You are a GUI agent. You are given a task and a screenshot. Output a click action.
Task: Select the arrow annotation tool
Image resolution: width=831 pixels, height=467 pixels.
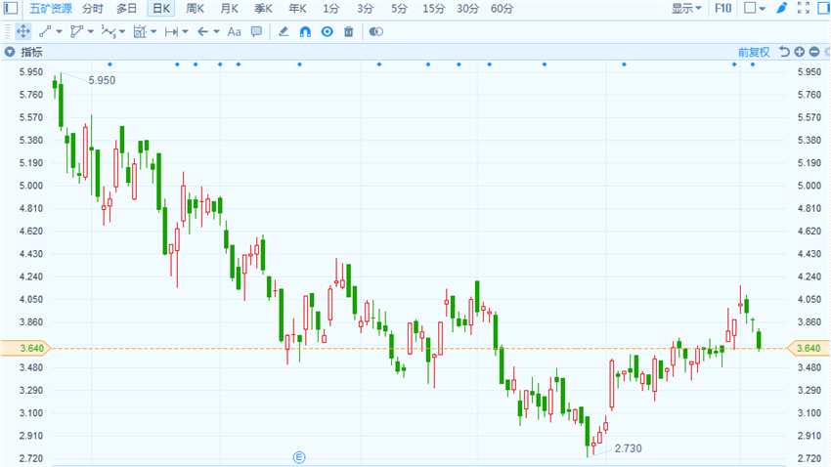202,32
